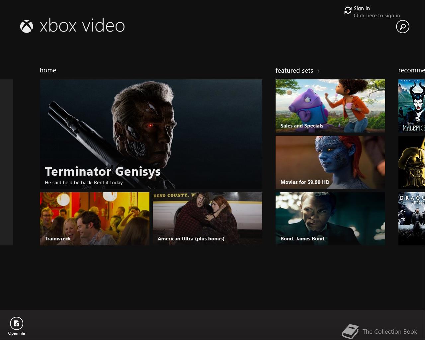Open the Bond. James Bond. set
The image size is (425, 340).
330,219
